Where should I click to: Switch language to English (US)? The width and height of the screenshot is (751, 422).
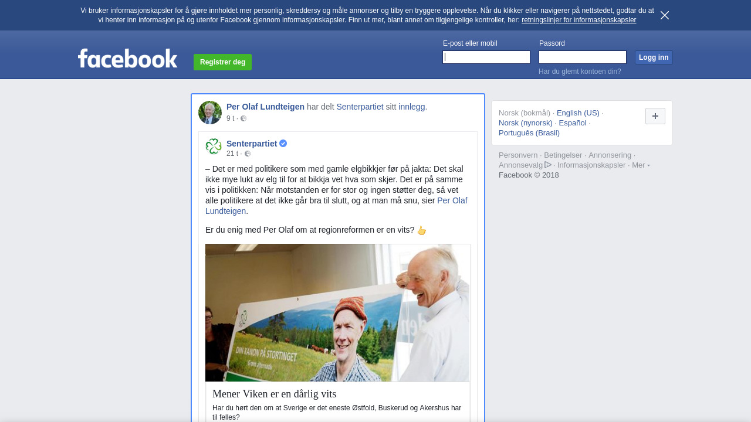[578, 113]
